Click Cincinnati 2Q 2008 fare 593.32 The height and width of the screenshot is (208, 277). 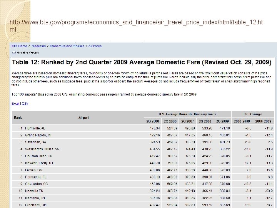point(207,205)
